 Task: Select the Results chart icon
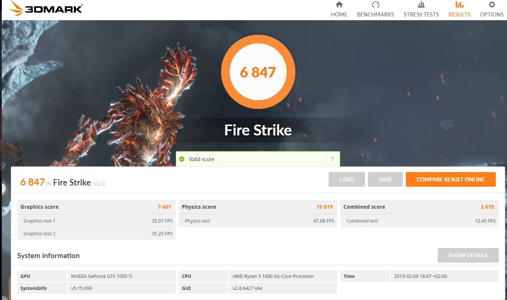coord(459,5)
